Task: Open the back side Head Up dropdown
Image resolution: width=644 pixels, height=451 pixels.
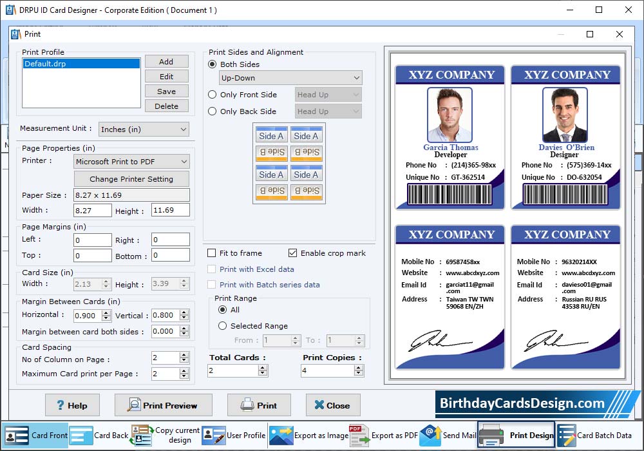Action: 328,111
